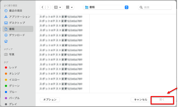179x107 pixels.
Task: Click the green tag color dot
Action: (x=6, y=86)
